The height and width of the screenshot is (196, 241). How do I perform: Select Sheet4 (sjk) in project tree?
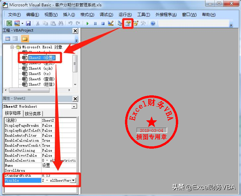coord(41,68)
